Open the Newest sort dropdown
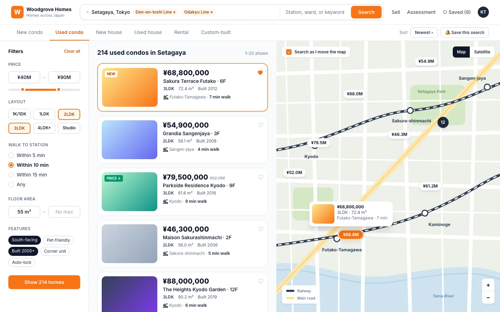The width and height of the screenshot is (500, 312). pos(424,33)
